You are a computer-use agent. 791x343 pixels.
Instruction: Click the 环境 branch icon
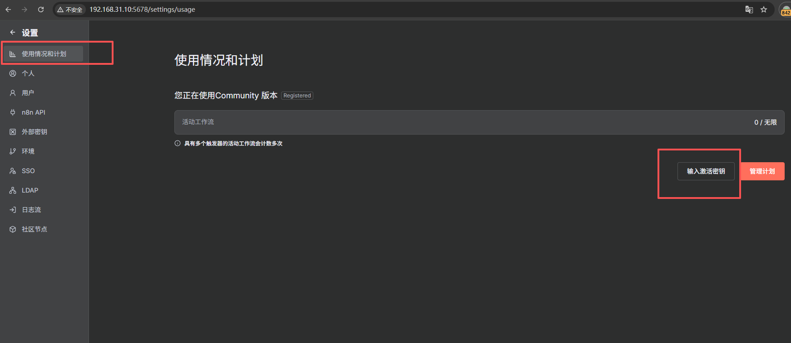click(x=13, y=151)
